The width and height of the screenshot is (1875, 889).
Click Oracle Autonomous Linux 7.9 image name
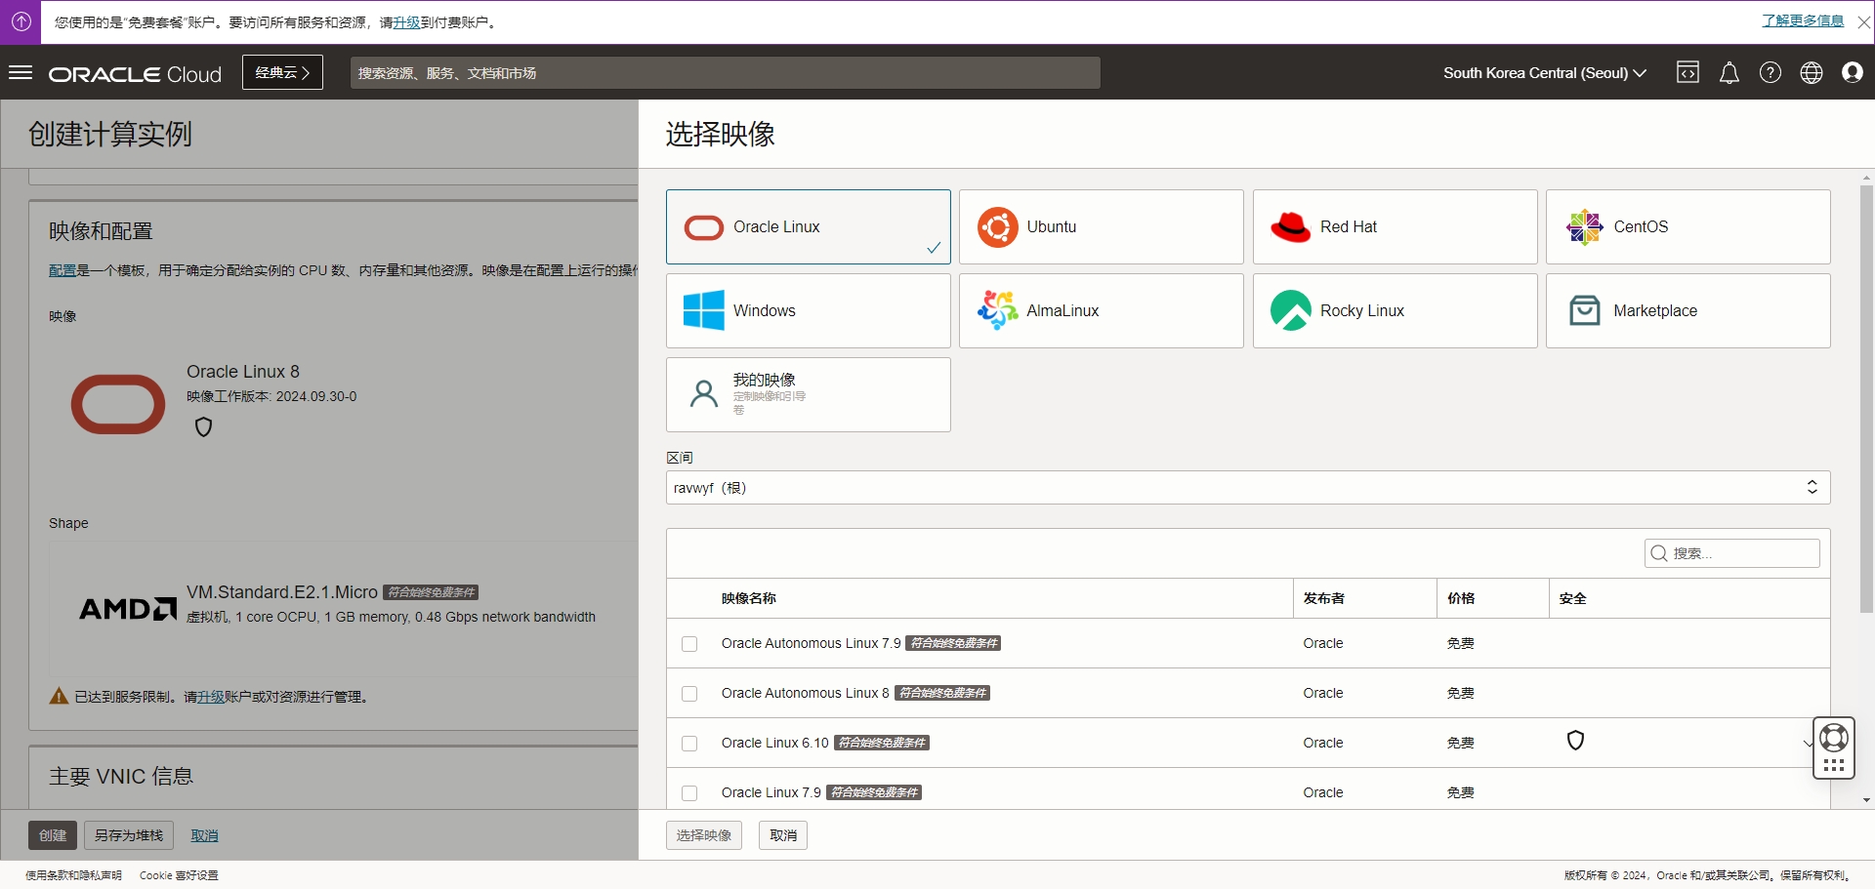(x=811, y=643)
